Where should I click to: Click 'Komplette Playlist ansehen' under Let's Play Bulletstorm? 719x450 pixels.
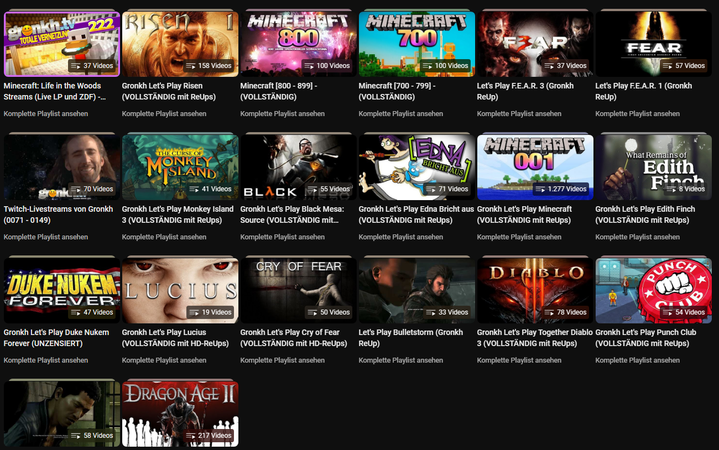[400, 360]
